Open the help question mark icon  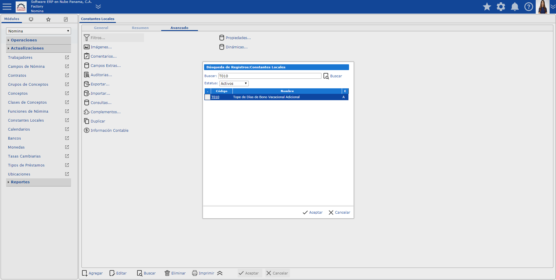[x=529, y=7]
